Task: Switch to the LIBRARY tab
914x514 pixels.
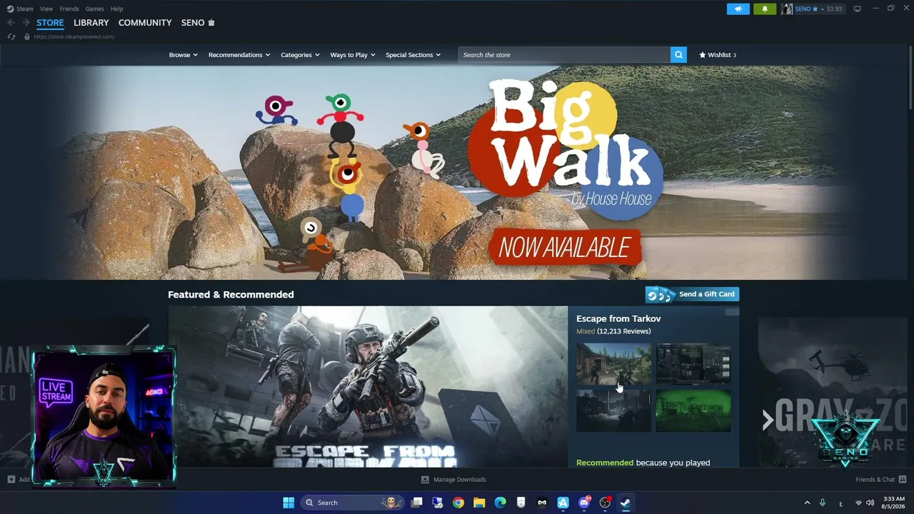Action: click(x=91, y=23)
